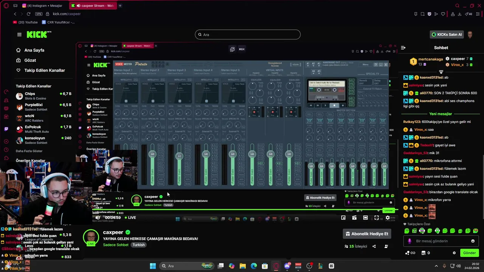
Task: Open browser tab search icon
Action: [457, 6]
